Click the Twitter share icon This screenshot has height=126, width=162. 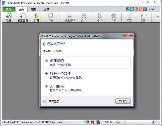click(132, 9)
